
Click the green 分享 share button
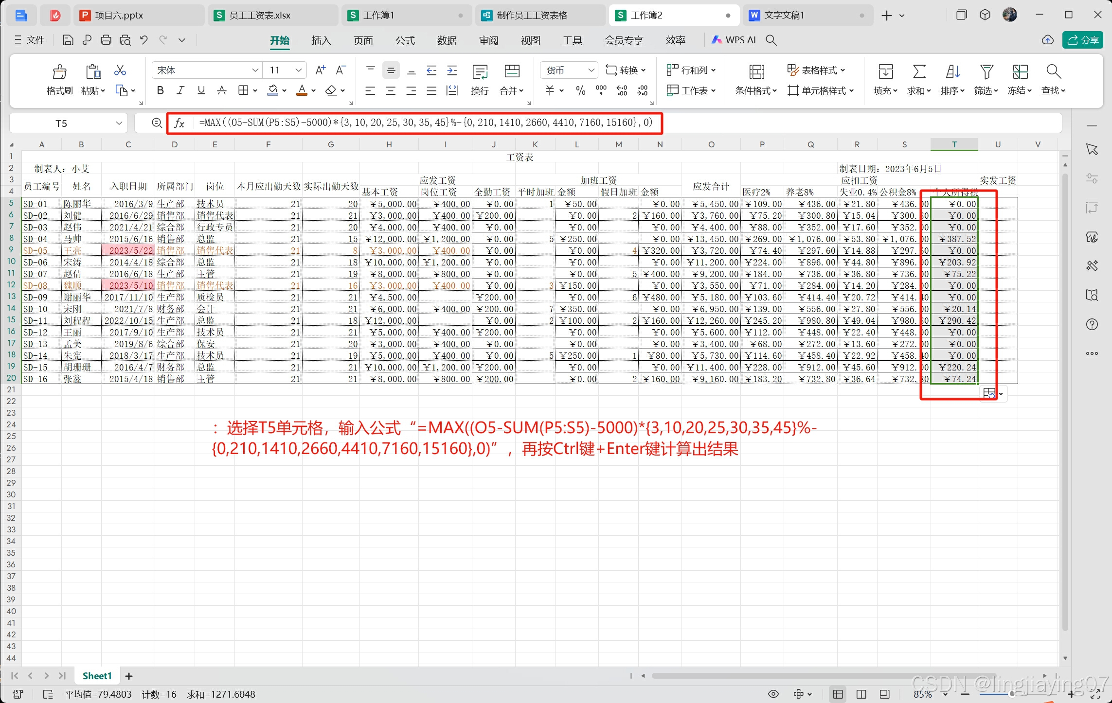[1082, 40]
